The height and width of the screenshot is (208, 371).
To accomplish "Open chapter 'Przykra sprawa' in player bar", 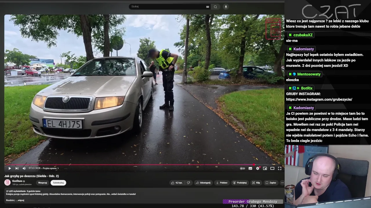I will point(50,168).
